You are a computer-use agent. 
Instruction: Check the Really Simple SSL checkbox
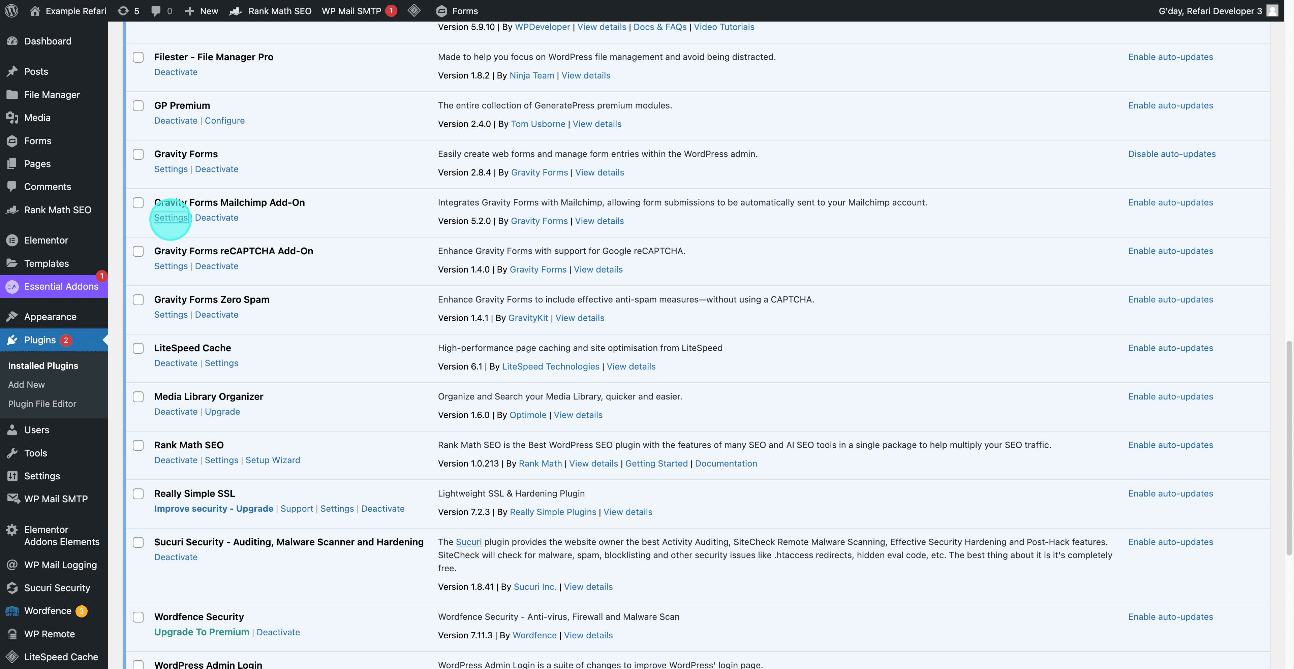click(x=138, y=494)
